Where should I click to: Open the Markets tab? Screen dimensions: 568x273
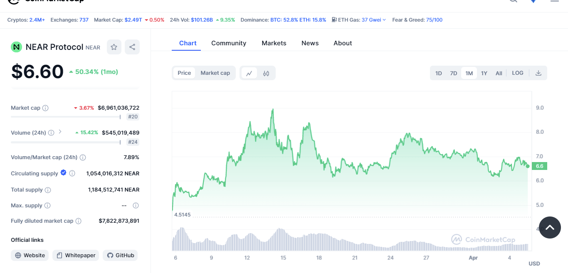[x=274, y=43]
